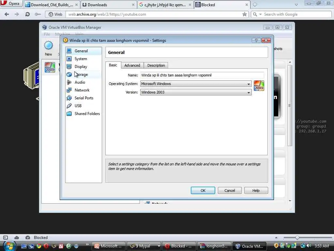
Task: Switch to the Google search browser tab
Action: (x=165, y=5)
